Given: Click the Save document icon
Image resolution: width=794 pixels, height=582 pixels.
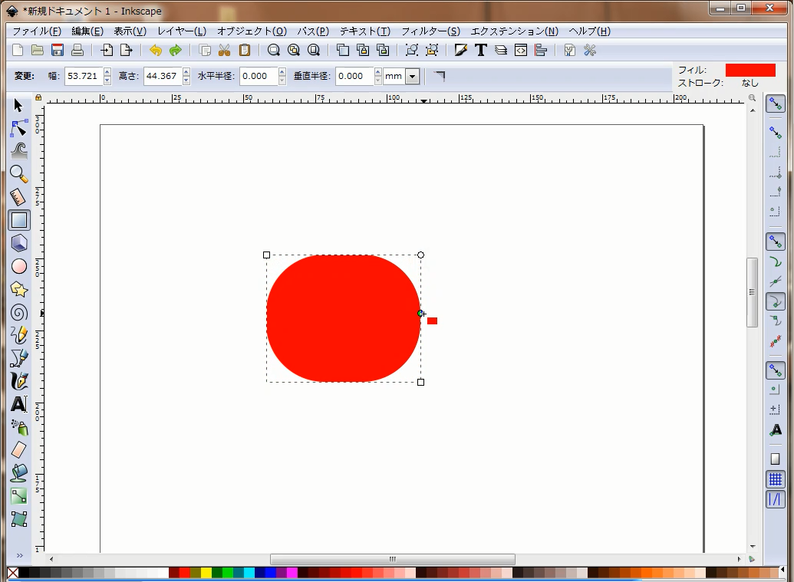Looking at the screenshot, I should tap(58, 51).
